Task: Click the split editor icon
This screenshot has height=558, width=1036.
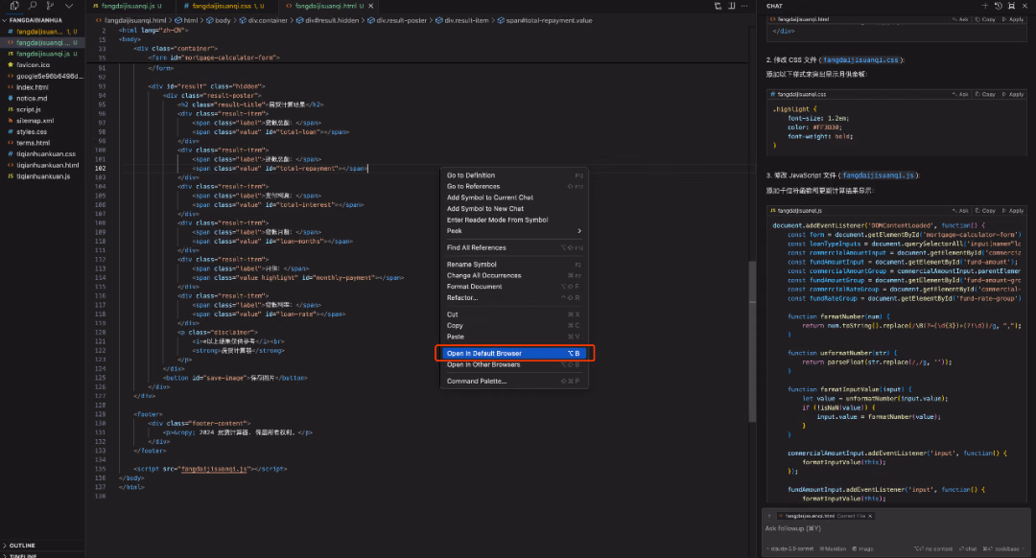Action: pos(731,6)
